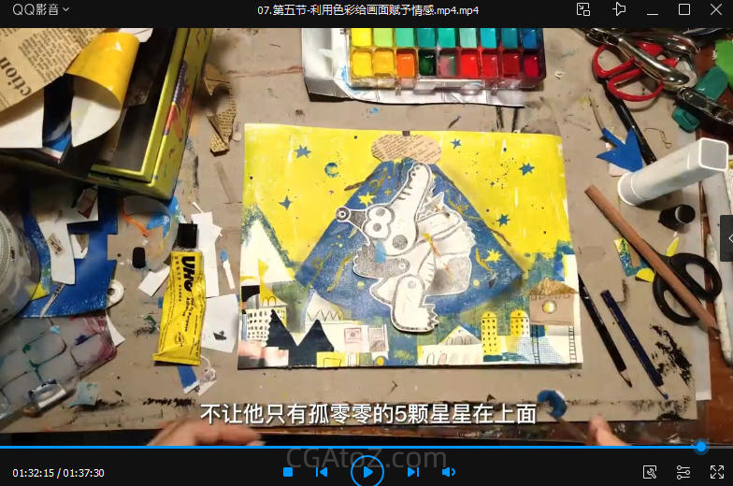This screenshot has width=733, height=486.
Task: Switch to mini player mode
Action: [x=583, y=9]
